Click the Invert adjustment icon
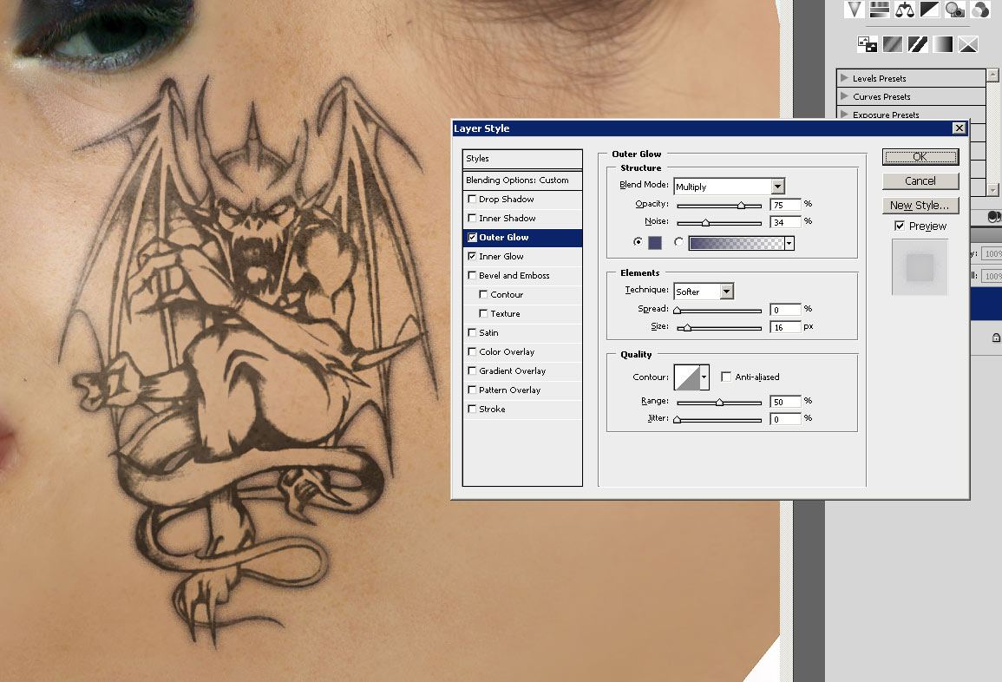Viewport: 1002px width, 682px height. pyautogui.click(x=867, y=43)
